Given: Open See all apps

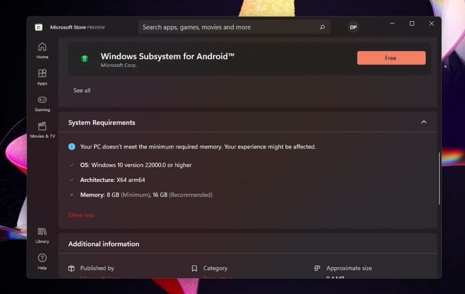Looking at the screenshot, I should coord(81,90).
